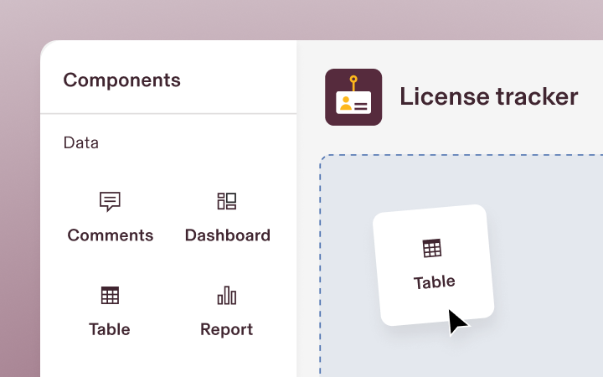
Task: Click the divider line below the Components header
Action: [168, 113]
